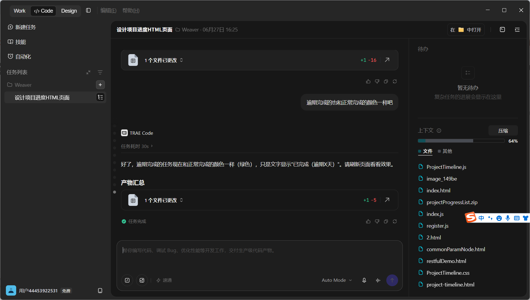Switch to the Code mode tab
Image resolution: width=530 pixels, height=300 pixels.
[43, 11]
